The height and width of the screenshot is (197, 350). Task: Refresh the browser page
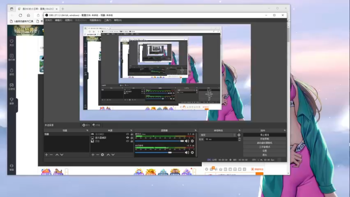click(20, 15)
